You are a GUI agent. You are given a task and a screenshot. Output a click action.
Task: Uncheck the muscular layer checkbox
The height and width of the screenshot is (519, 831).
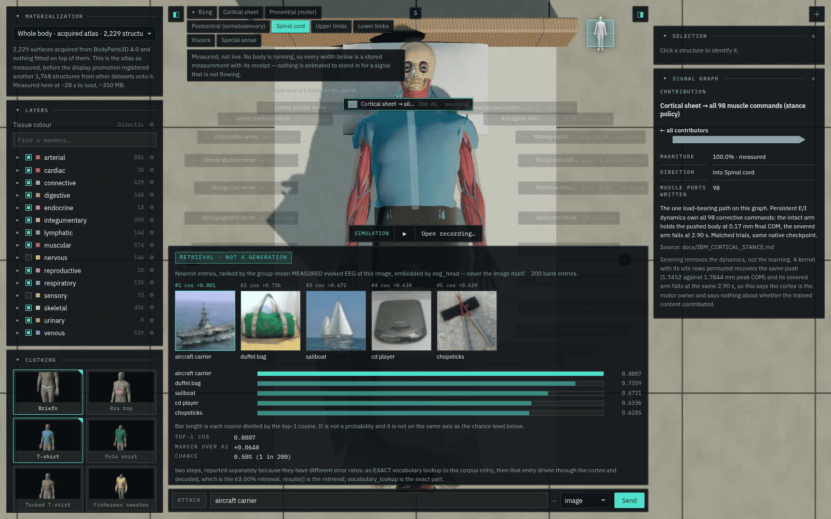[29, 245]
